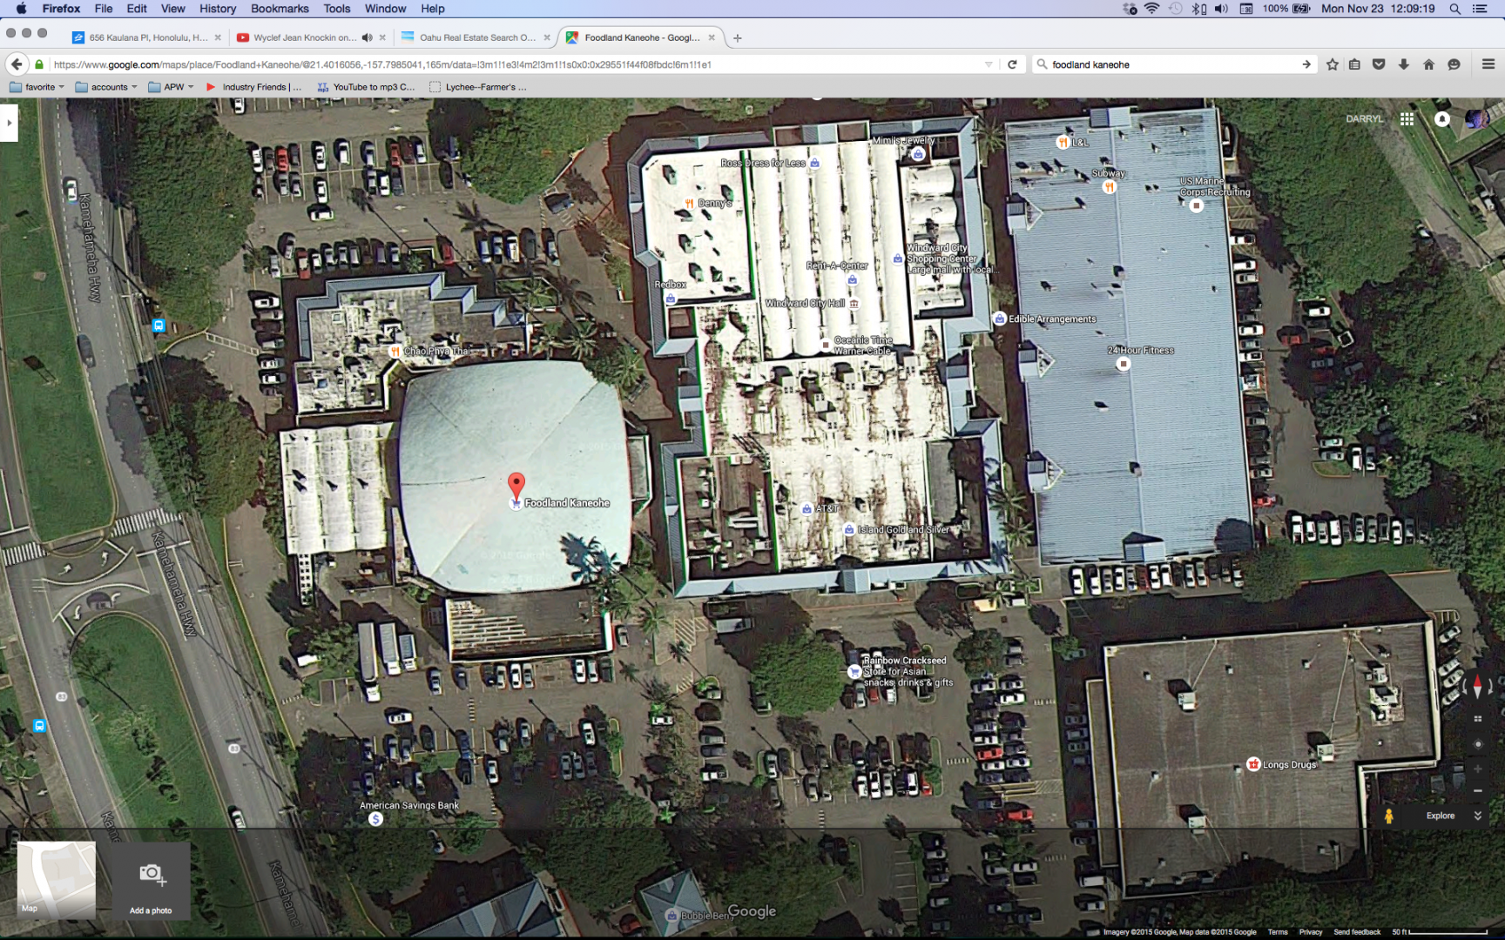Screen dimensions: 1505x940
Task: Focus the foodland kaneohe search box
Action: [x=1171, y=64]
